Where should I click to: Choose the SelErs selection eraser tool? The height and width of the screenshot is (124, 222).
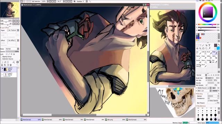pos(215,57)
